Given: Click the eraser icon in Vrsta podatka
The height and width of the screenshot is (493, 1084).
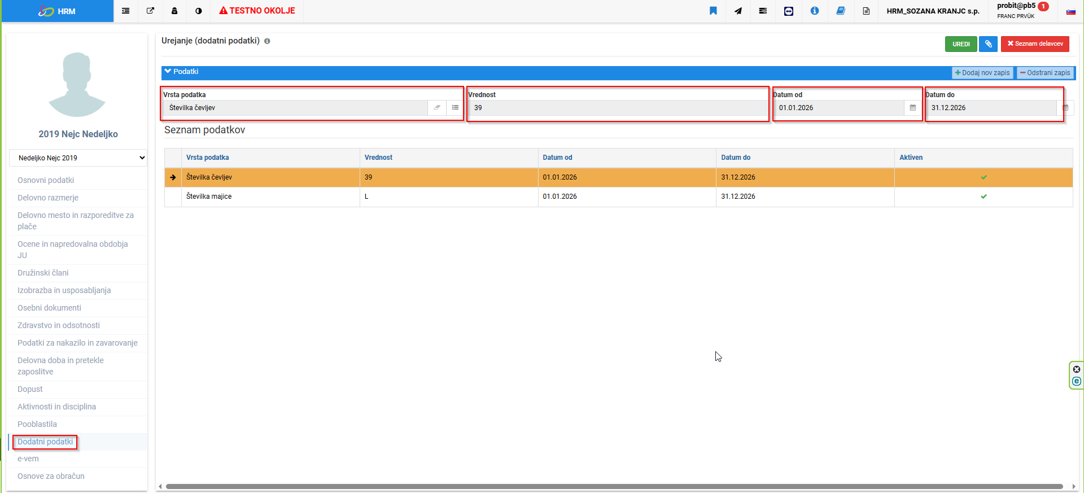Looking at the screenshot, I should click(x=437, y=108).
